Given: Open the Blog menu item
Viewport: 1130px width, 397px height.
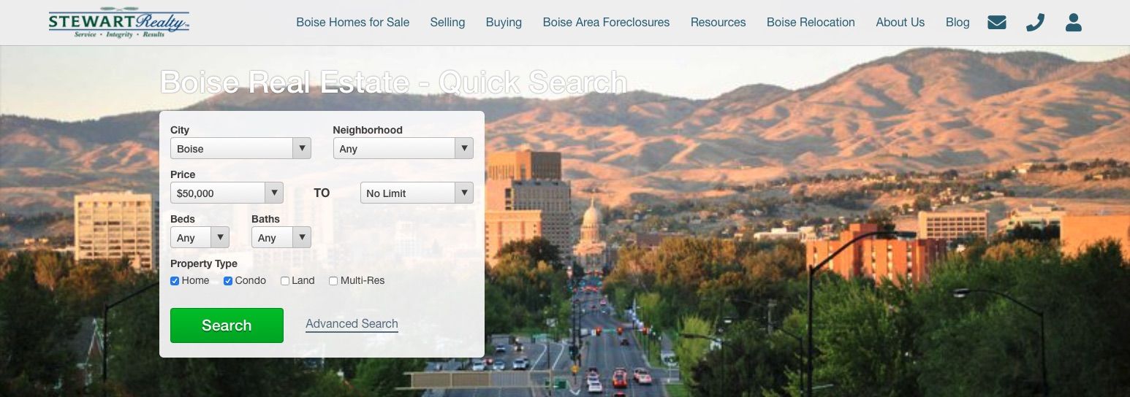Looking at the screenshot, I should 958,23.
